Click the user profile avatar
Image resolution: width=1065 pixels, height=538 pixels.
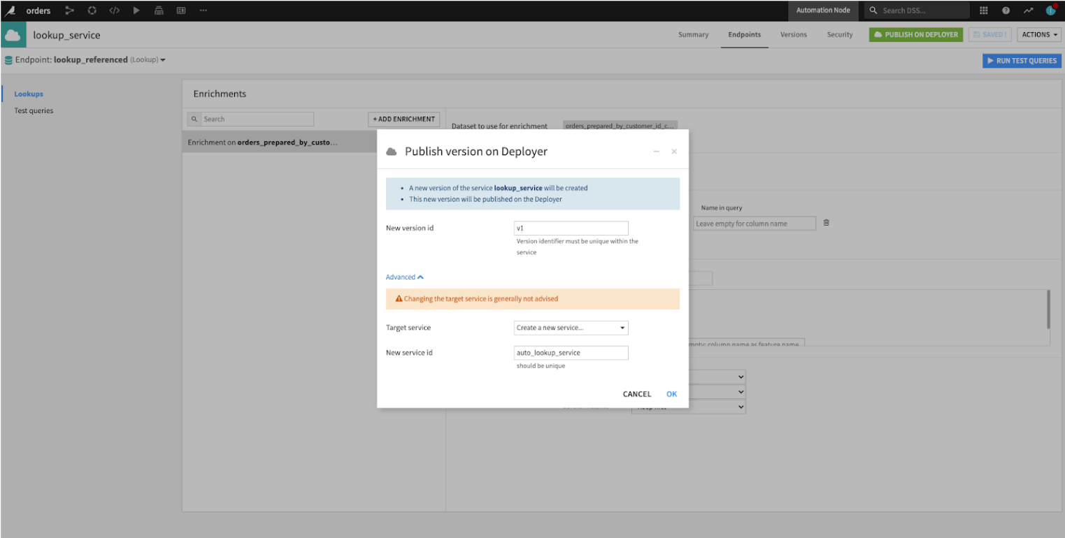(x=1050, y=10)
